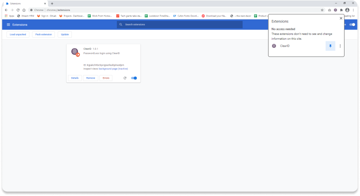Image resolution: width=360 pixels, height=196 pixels.
Task: Unpin ClearID using the pin icon
Action: pos(331,46)
